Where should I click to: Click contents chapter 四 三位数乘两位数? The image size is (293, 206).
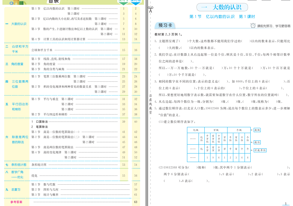(17, 84)
